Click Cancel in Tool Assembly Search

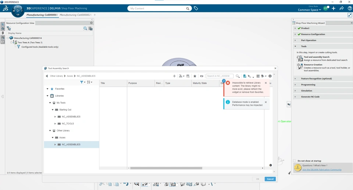tap(270, 179)
